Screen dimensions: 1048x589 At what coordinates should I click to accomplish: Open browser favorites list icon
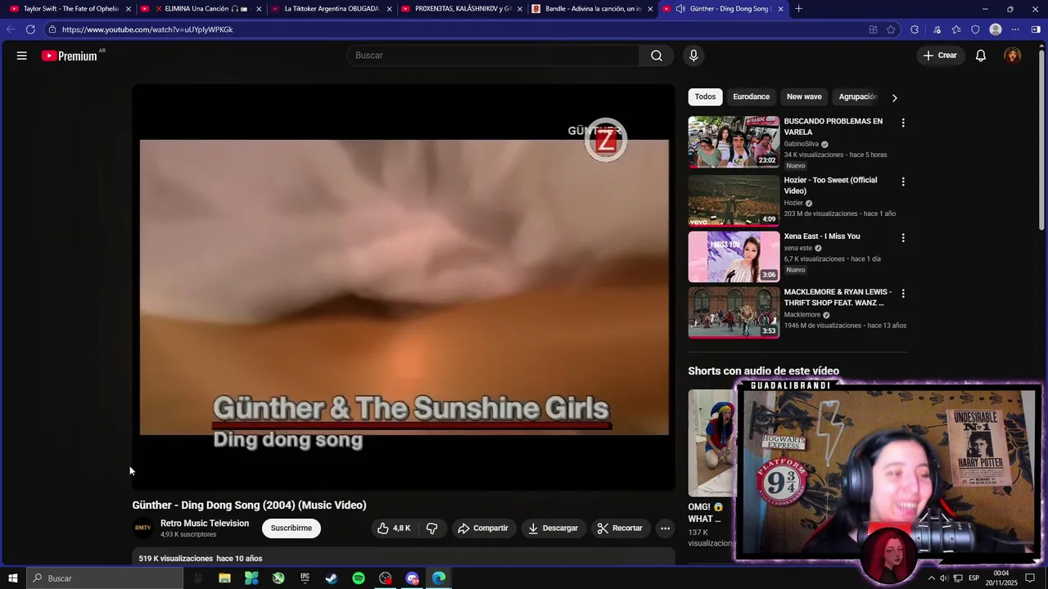click(x=956, y=29)
